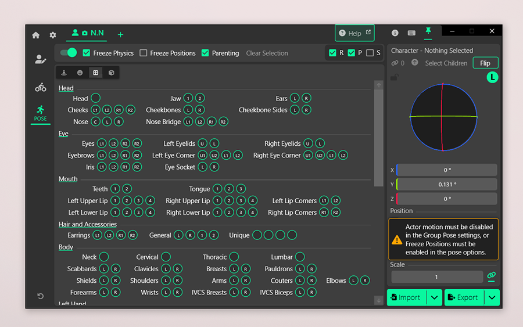523x327 pixels.
Task: Click the pin window icon
Action: pyautogui.click(x=428, y=32)
